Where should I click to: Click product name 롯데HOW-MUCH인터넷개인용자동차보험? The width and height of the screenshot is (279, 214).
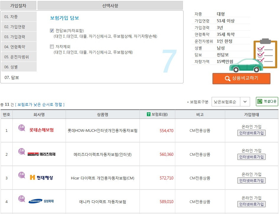tap(103, 131)
